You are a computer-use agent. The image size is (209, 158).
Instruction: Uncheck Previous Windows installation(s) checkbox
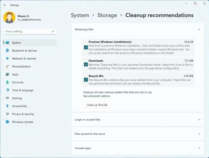86,47
